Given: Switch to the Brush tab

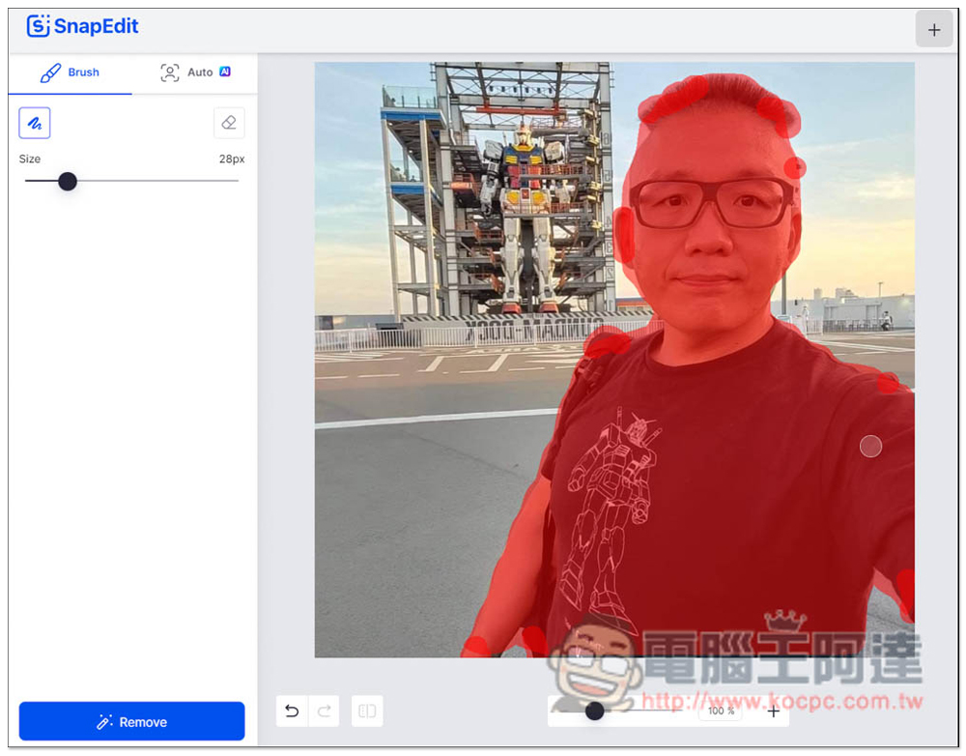Looking at the screenshot, I should tap(70, 73).
